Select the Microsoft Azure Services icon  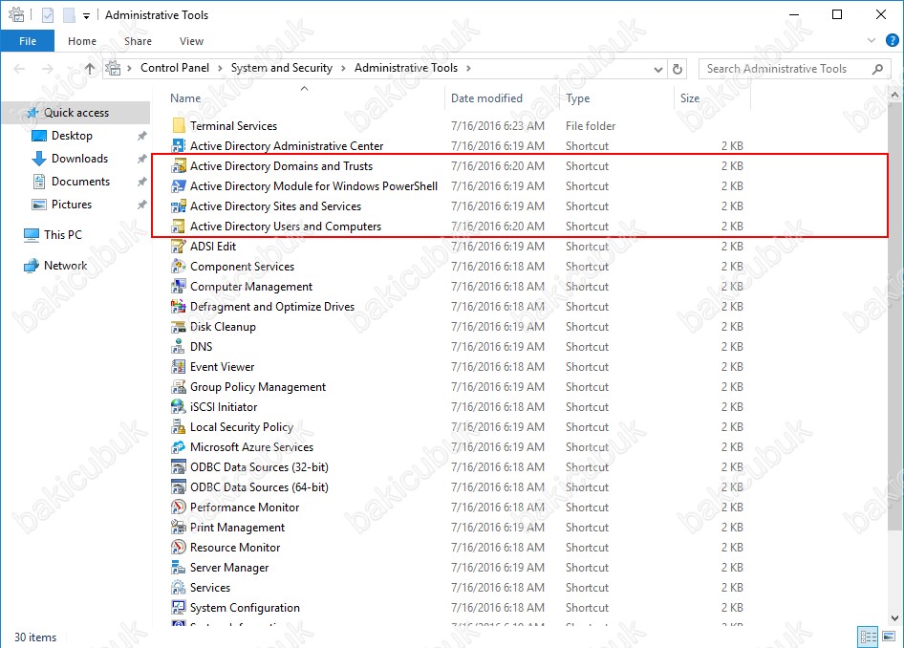tap(179, 447)
